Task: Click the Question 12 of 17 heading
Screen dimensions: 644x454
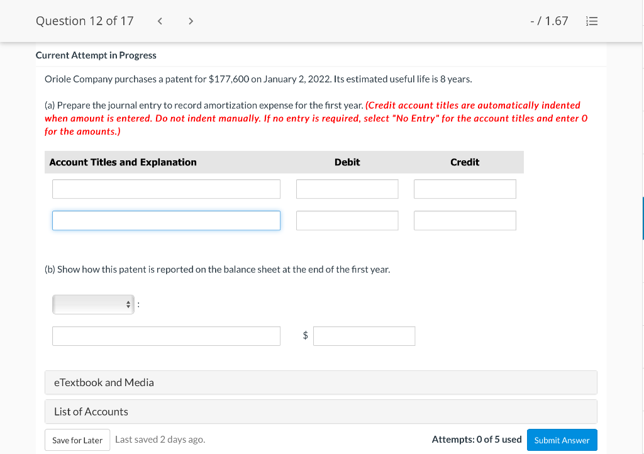Action: point(84,21)
